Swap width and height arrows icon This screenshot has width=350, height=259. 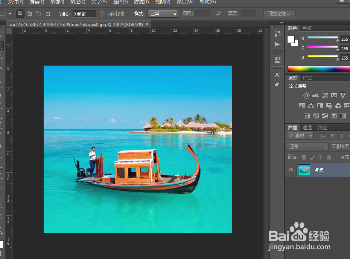coord(219,14)
